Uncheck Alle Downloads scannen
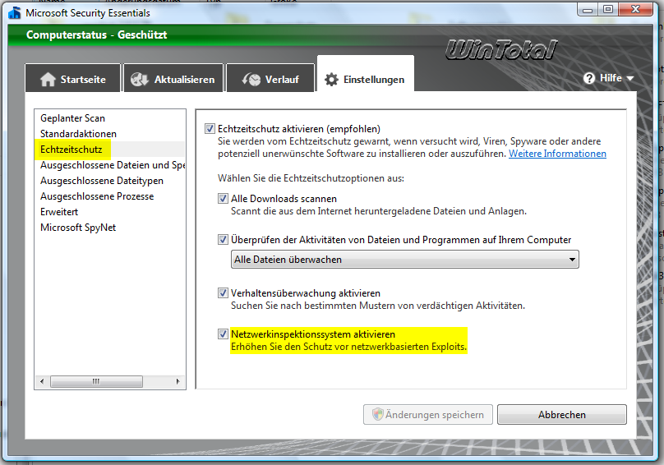 click(223, 198)
